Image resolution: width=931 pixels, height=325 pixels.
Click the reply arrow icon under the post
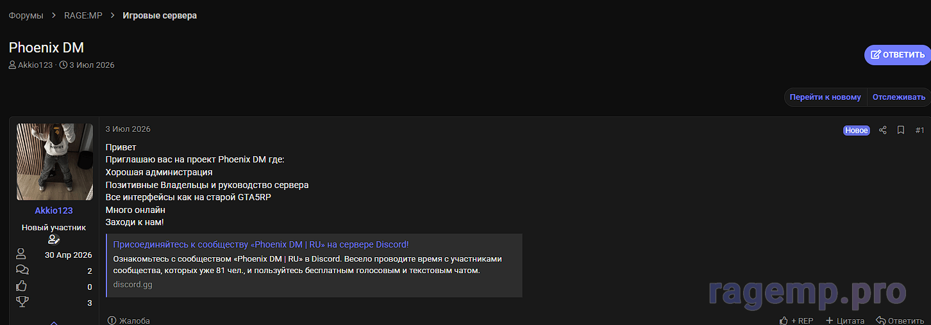[x=881, y=320]
